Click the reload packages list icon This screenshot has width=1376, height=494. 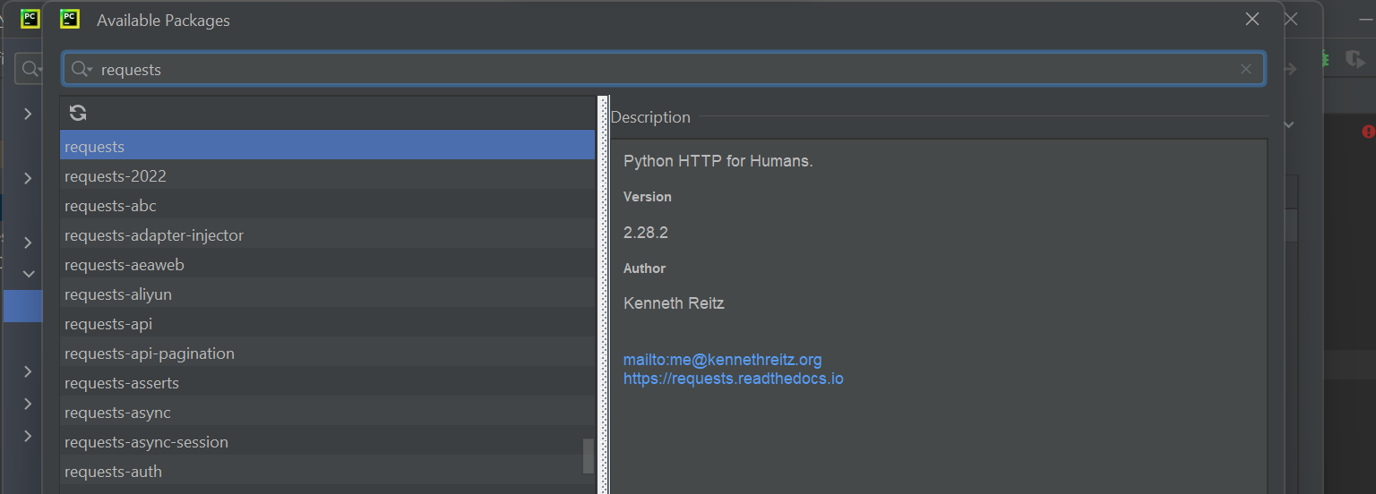tap(78, 113)
